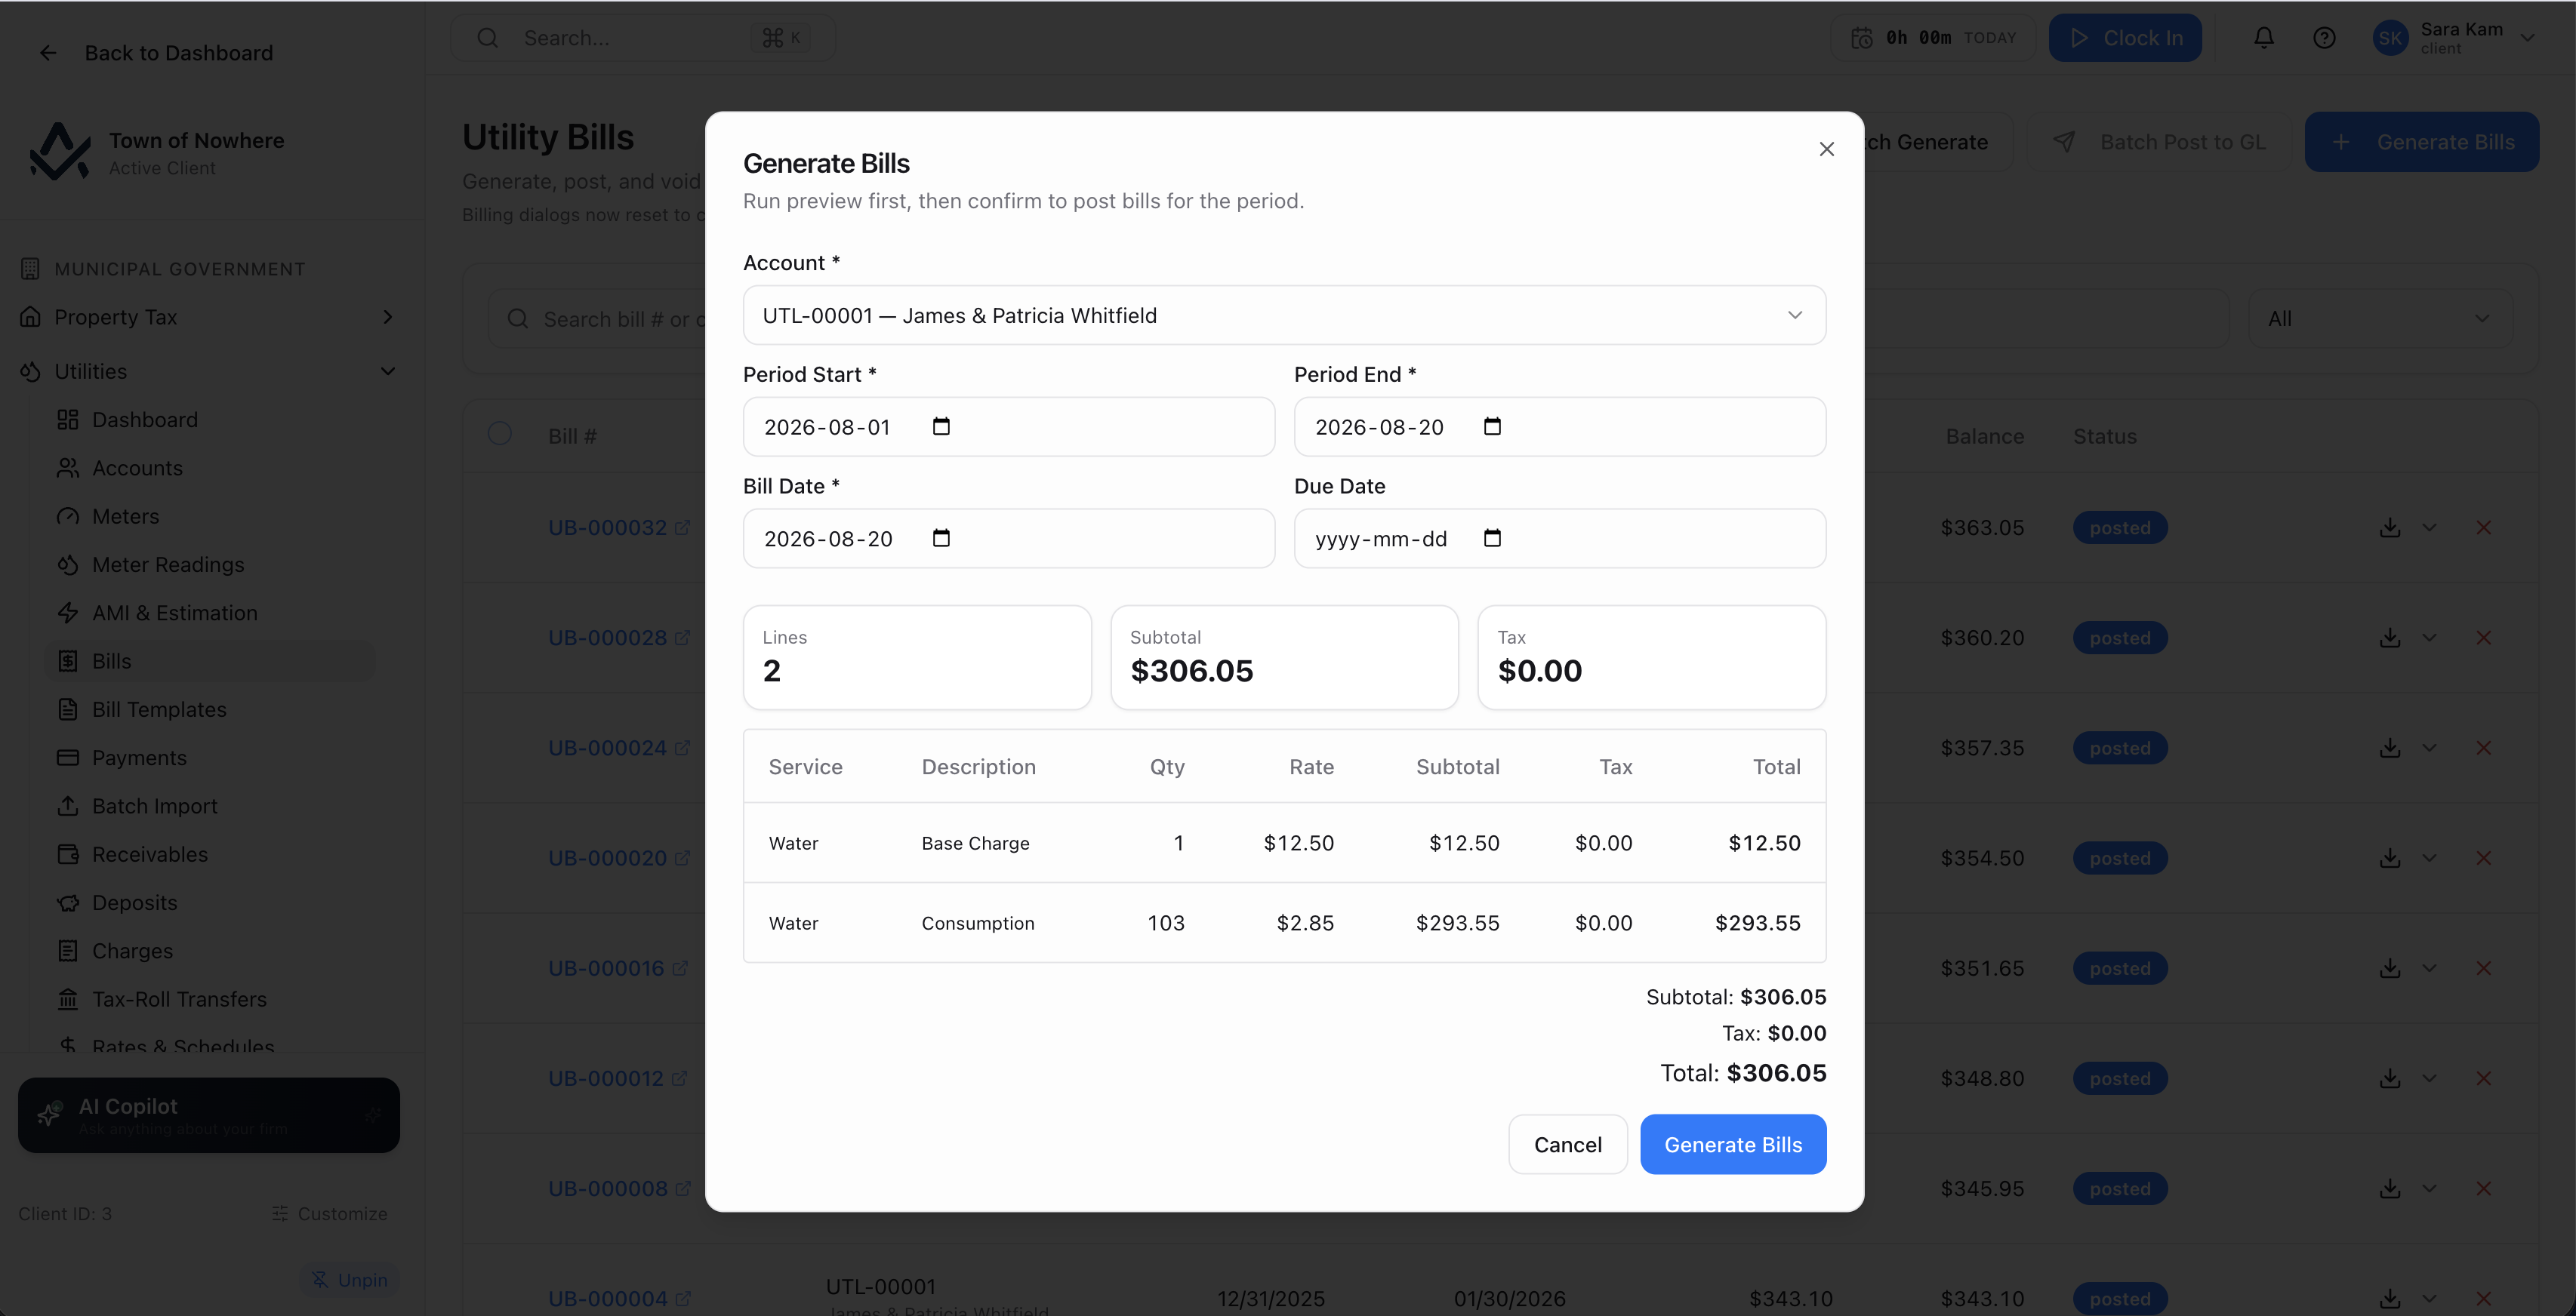Download bill UB-000012

click(x=2390, y=1078)
